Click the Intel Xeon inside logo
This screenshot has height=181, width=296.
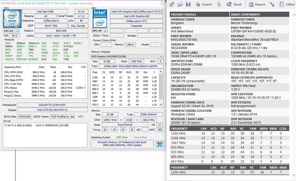12,19
